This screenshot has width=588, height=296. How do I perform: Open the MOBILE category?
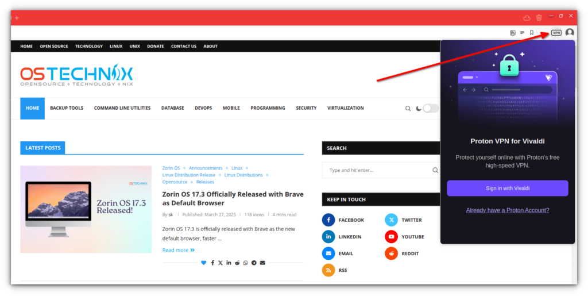pos(231,108)
